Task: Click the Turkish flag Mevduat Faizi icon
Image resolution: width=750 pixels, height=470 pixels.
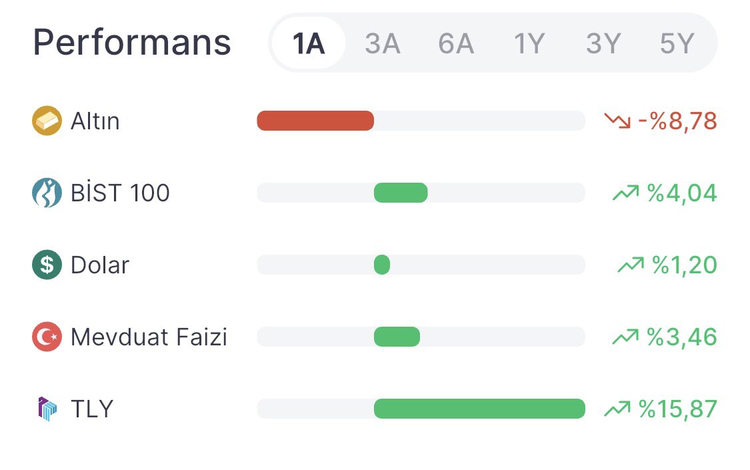Action: (47, 337)
